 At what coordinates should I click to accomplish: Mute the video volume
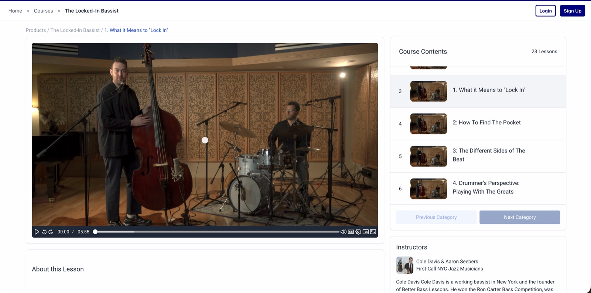[x=344, y=232]
